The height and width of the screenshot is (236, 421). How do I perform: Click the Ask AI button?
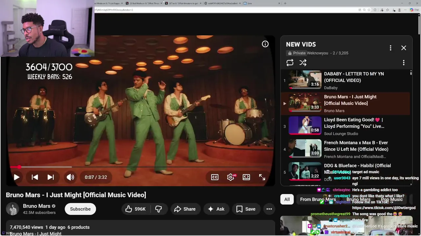pos(216,209)
